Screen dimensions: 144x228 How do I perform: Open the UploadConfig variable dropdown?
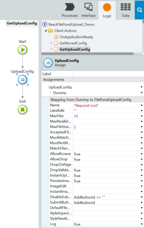(142, 87)
